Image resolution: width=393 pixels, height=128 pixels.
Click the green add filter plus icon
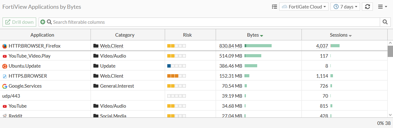click(x=43, y=22)
